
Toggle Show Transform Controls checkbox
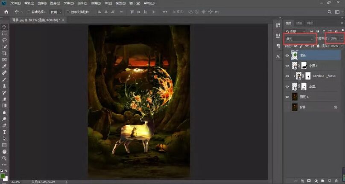coord(68,12)
